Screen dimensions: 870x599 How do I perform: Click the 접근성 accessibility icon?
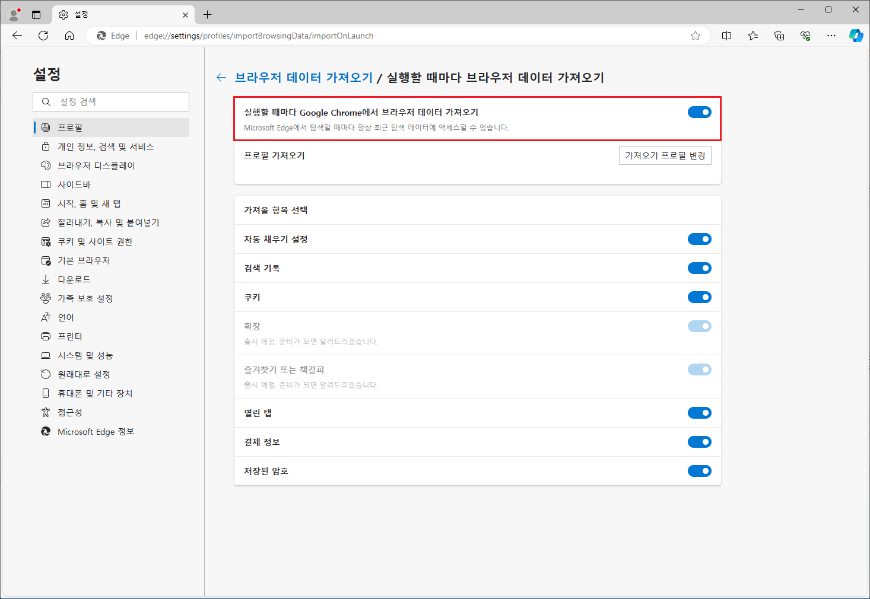[x=46, y=412]
